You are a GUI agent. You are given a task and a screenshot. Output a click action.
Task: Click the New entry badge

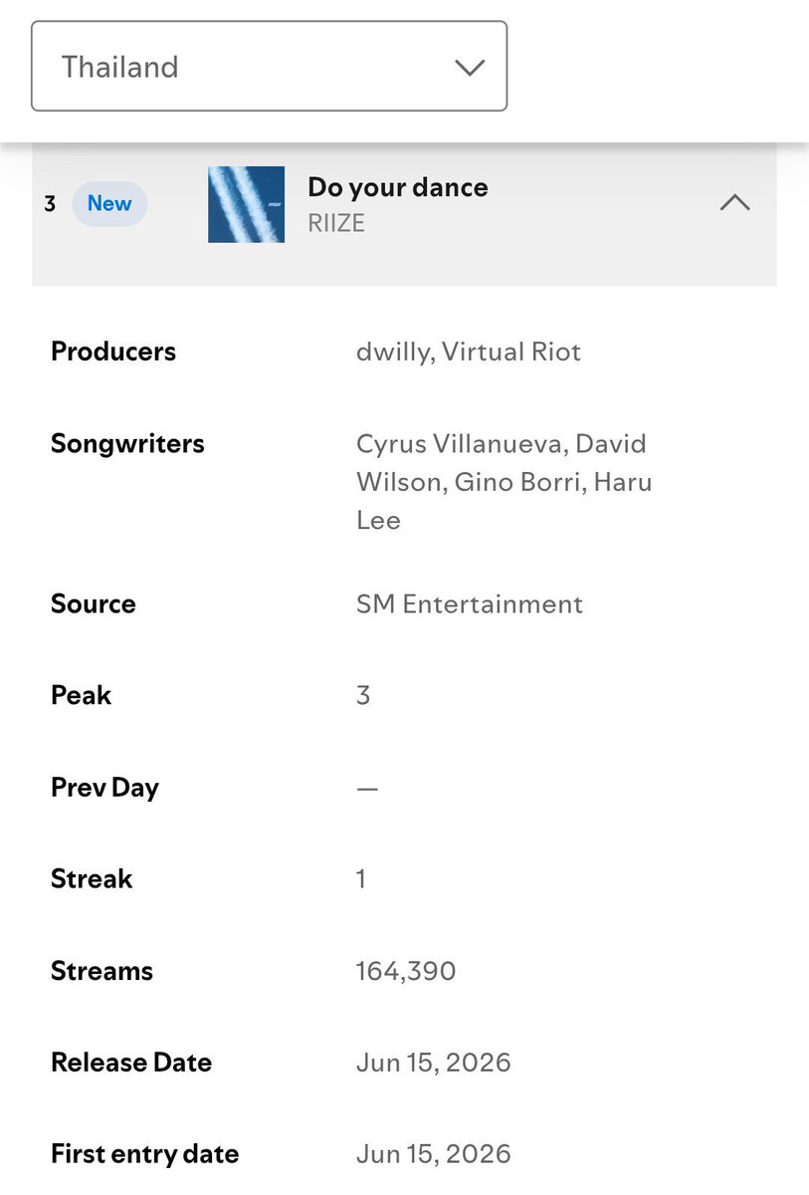tap(109, 204)
